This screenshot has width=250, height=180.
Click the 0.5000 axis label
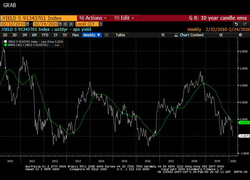(244, 102)
